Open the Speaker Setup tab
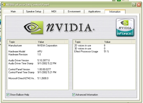 click(x=33, y=11)
